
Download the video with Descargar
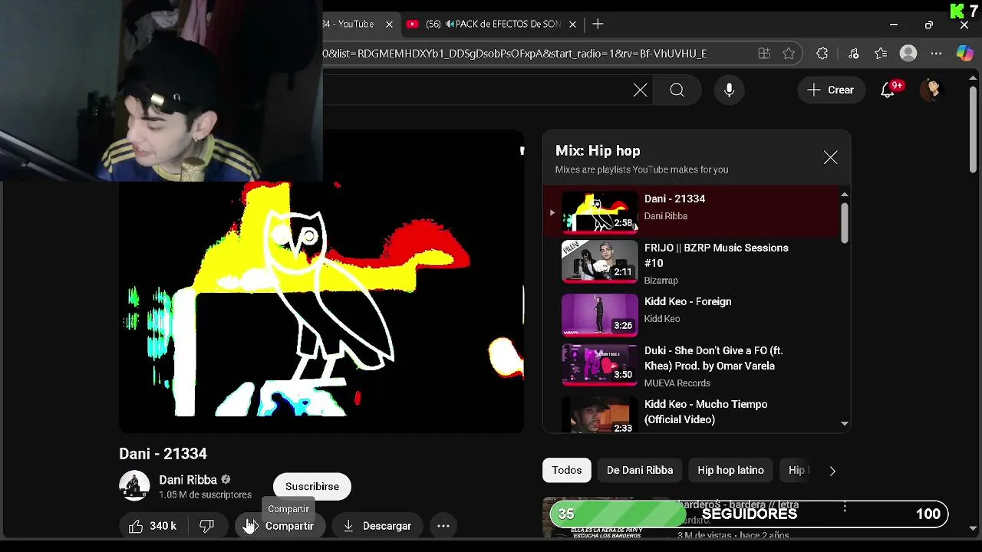377,526
